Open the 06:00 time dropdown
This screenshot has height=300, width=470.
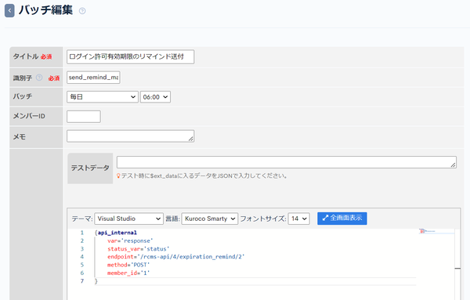[155, 97]
